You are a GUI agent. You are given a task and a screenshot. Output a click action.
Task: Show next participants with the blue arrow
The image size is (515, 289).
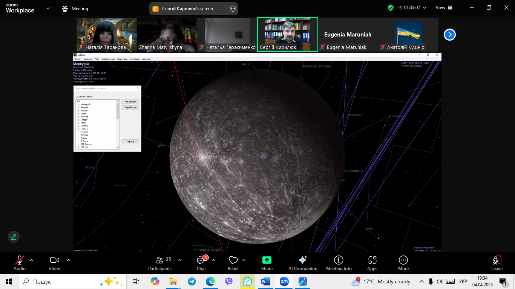pyautogui.click(x=449, y=35)
